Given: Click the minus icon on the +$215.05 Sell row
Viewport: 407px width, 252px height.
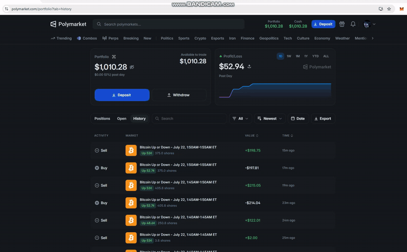Looking at the screenshot, I should [97, 185].
